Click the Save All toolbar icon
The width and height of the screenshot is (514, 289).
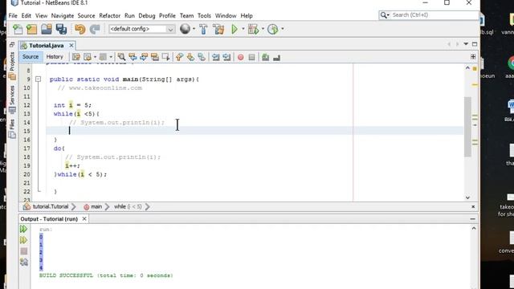point(61,29)
